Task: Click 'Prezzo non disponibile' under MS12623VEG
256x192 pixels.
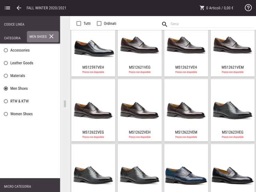Action: pos(232,137)
